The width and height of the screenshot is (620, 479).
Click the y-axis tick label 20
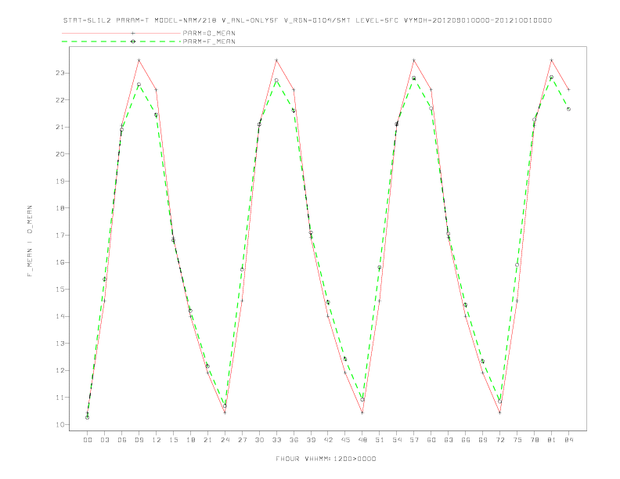point(59,154)
